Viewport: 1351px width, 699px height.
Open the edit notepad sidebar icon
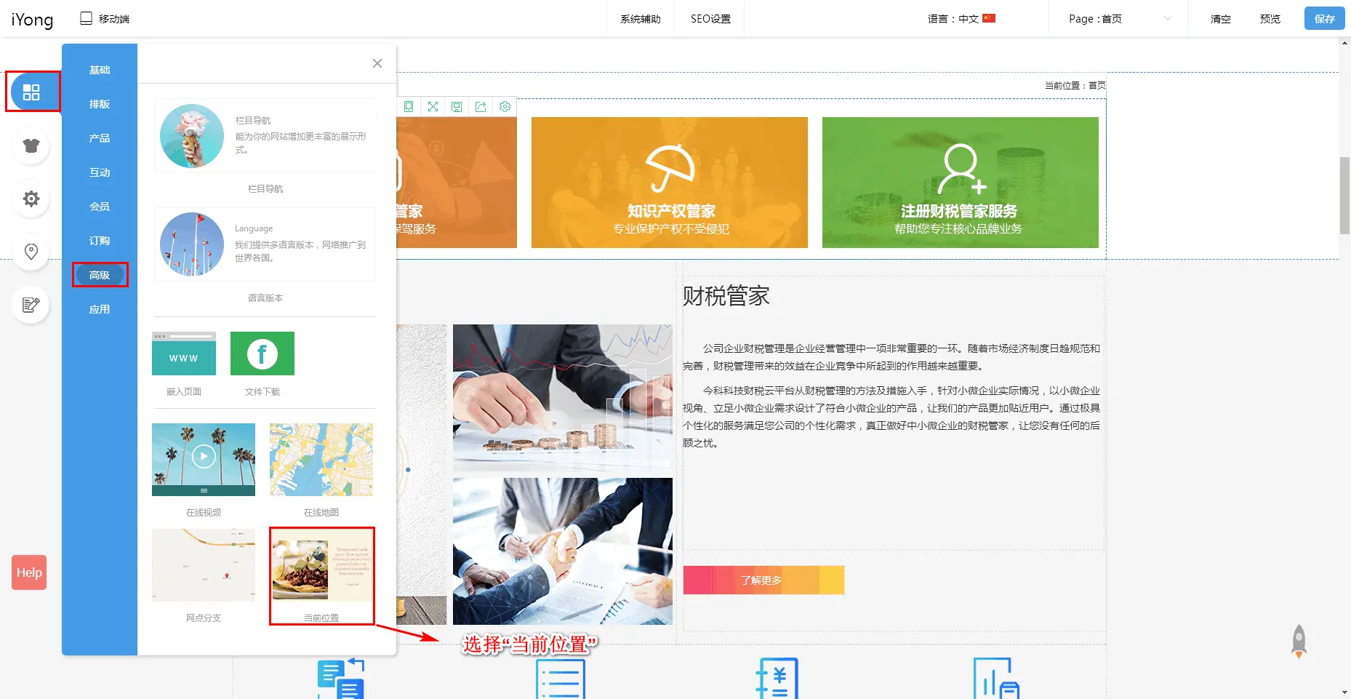pos(31,305)
